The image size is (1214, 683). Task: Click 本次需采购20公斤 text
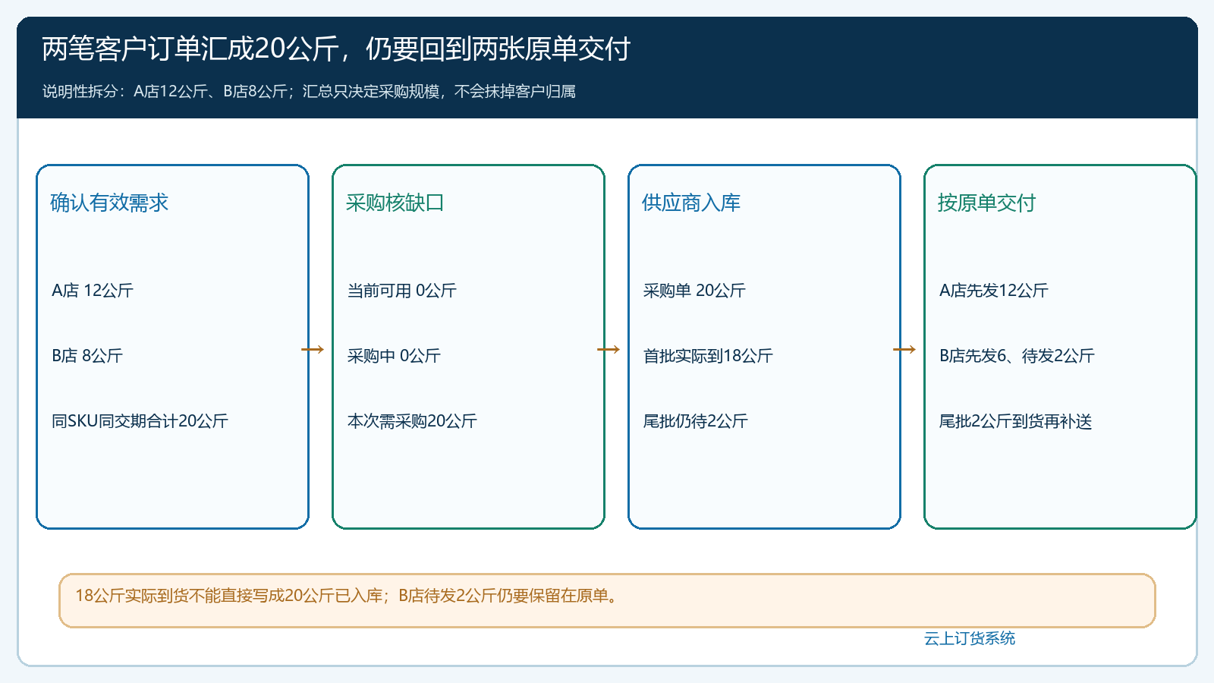[412, 421]
